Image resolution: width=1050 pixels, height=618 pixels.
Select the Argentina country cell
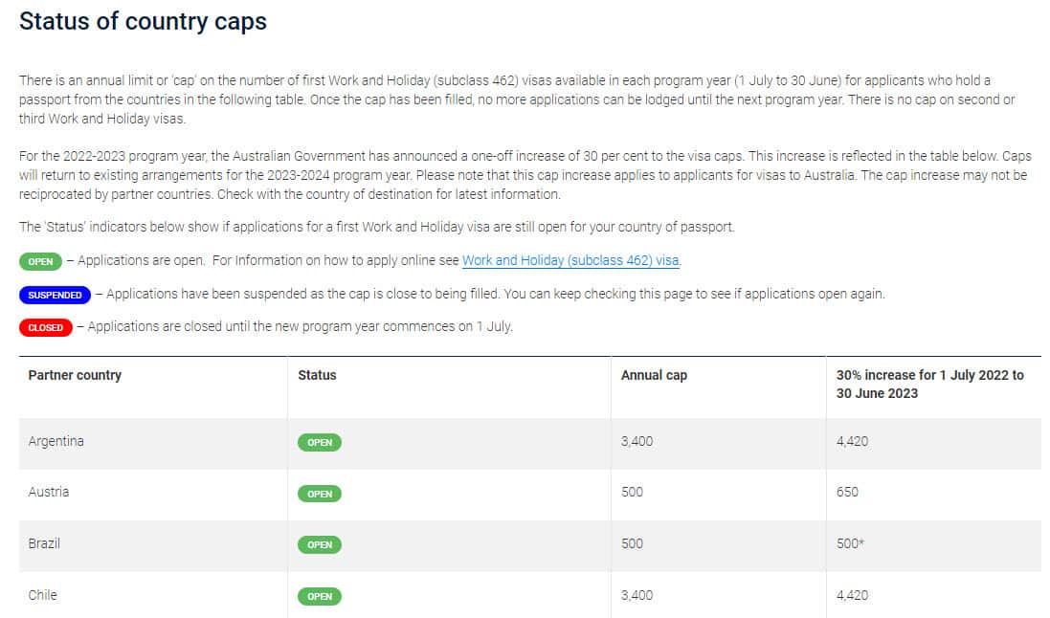pyautogui.click(x=56, y=441)
